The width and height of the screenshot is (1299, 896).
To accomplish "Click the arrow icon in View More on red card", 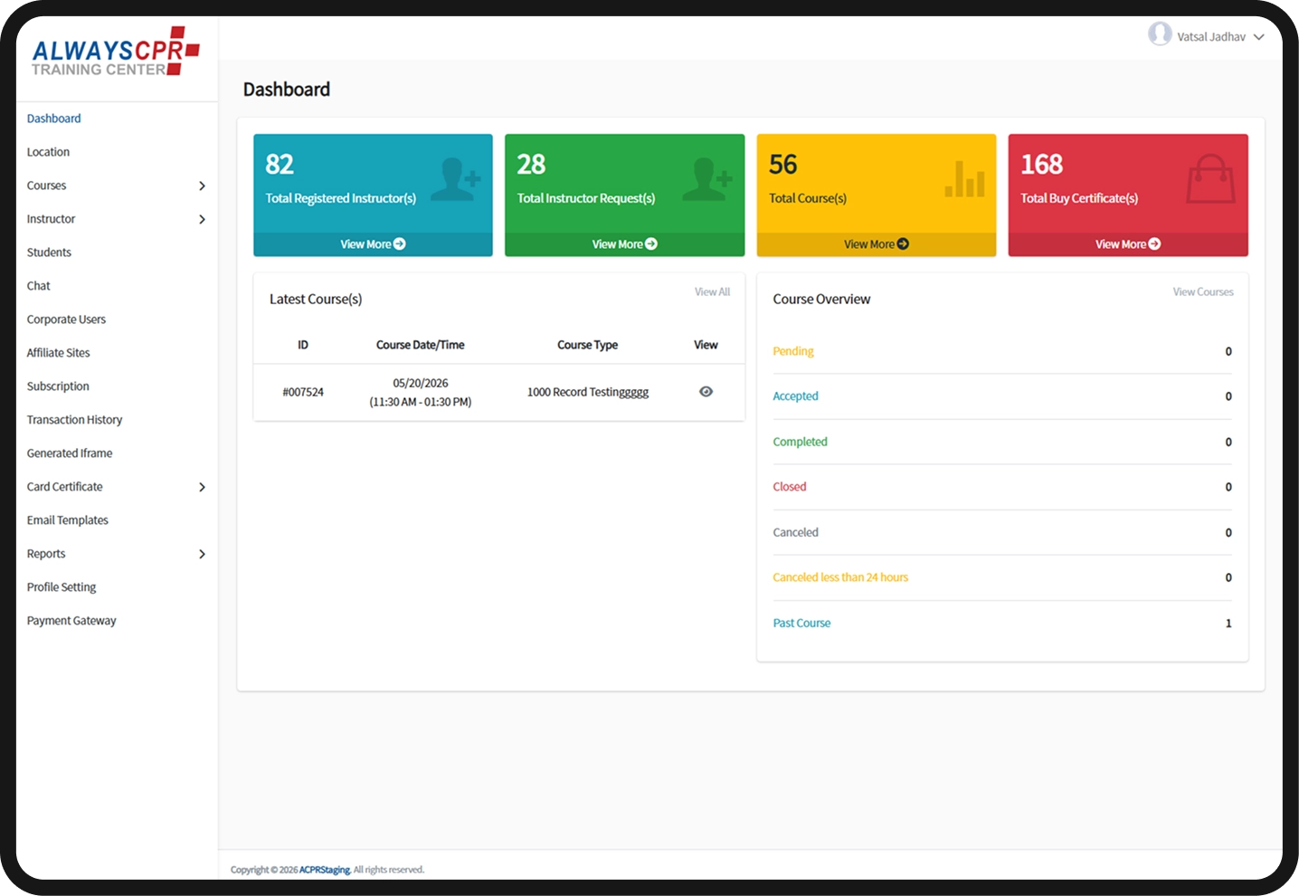I will [1154, 244].
